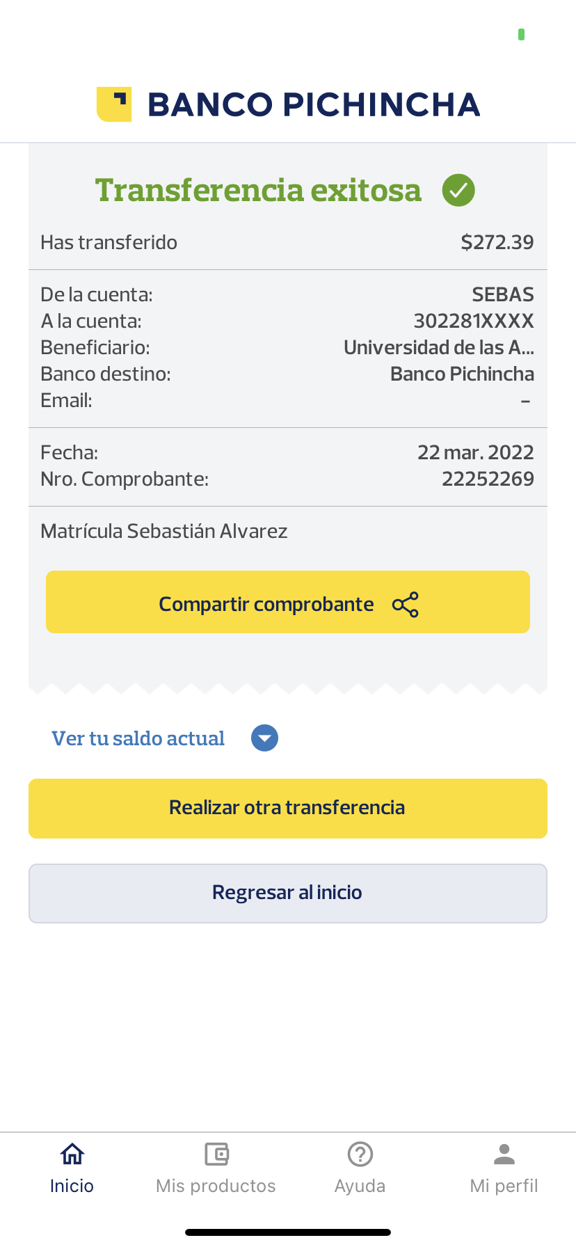The height and width of the screenshot is (1247, 576).
Task: Tap the truncated beneficiary name Universidad de las A...
Action: point(438,347)
